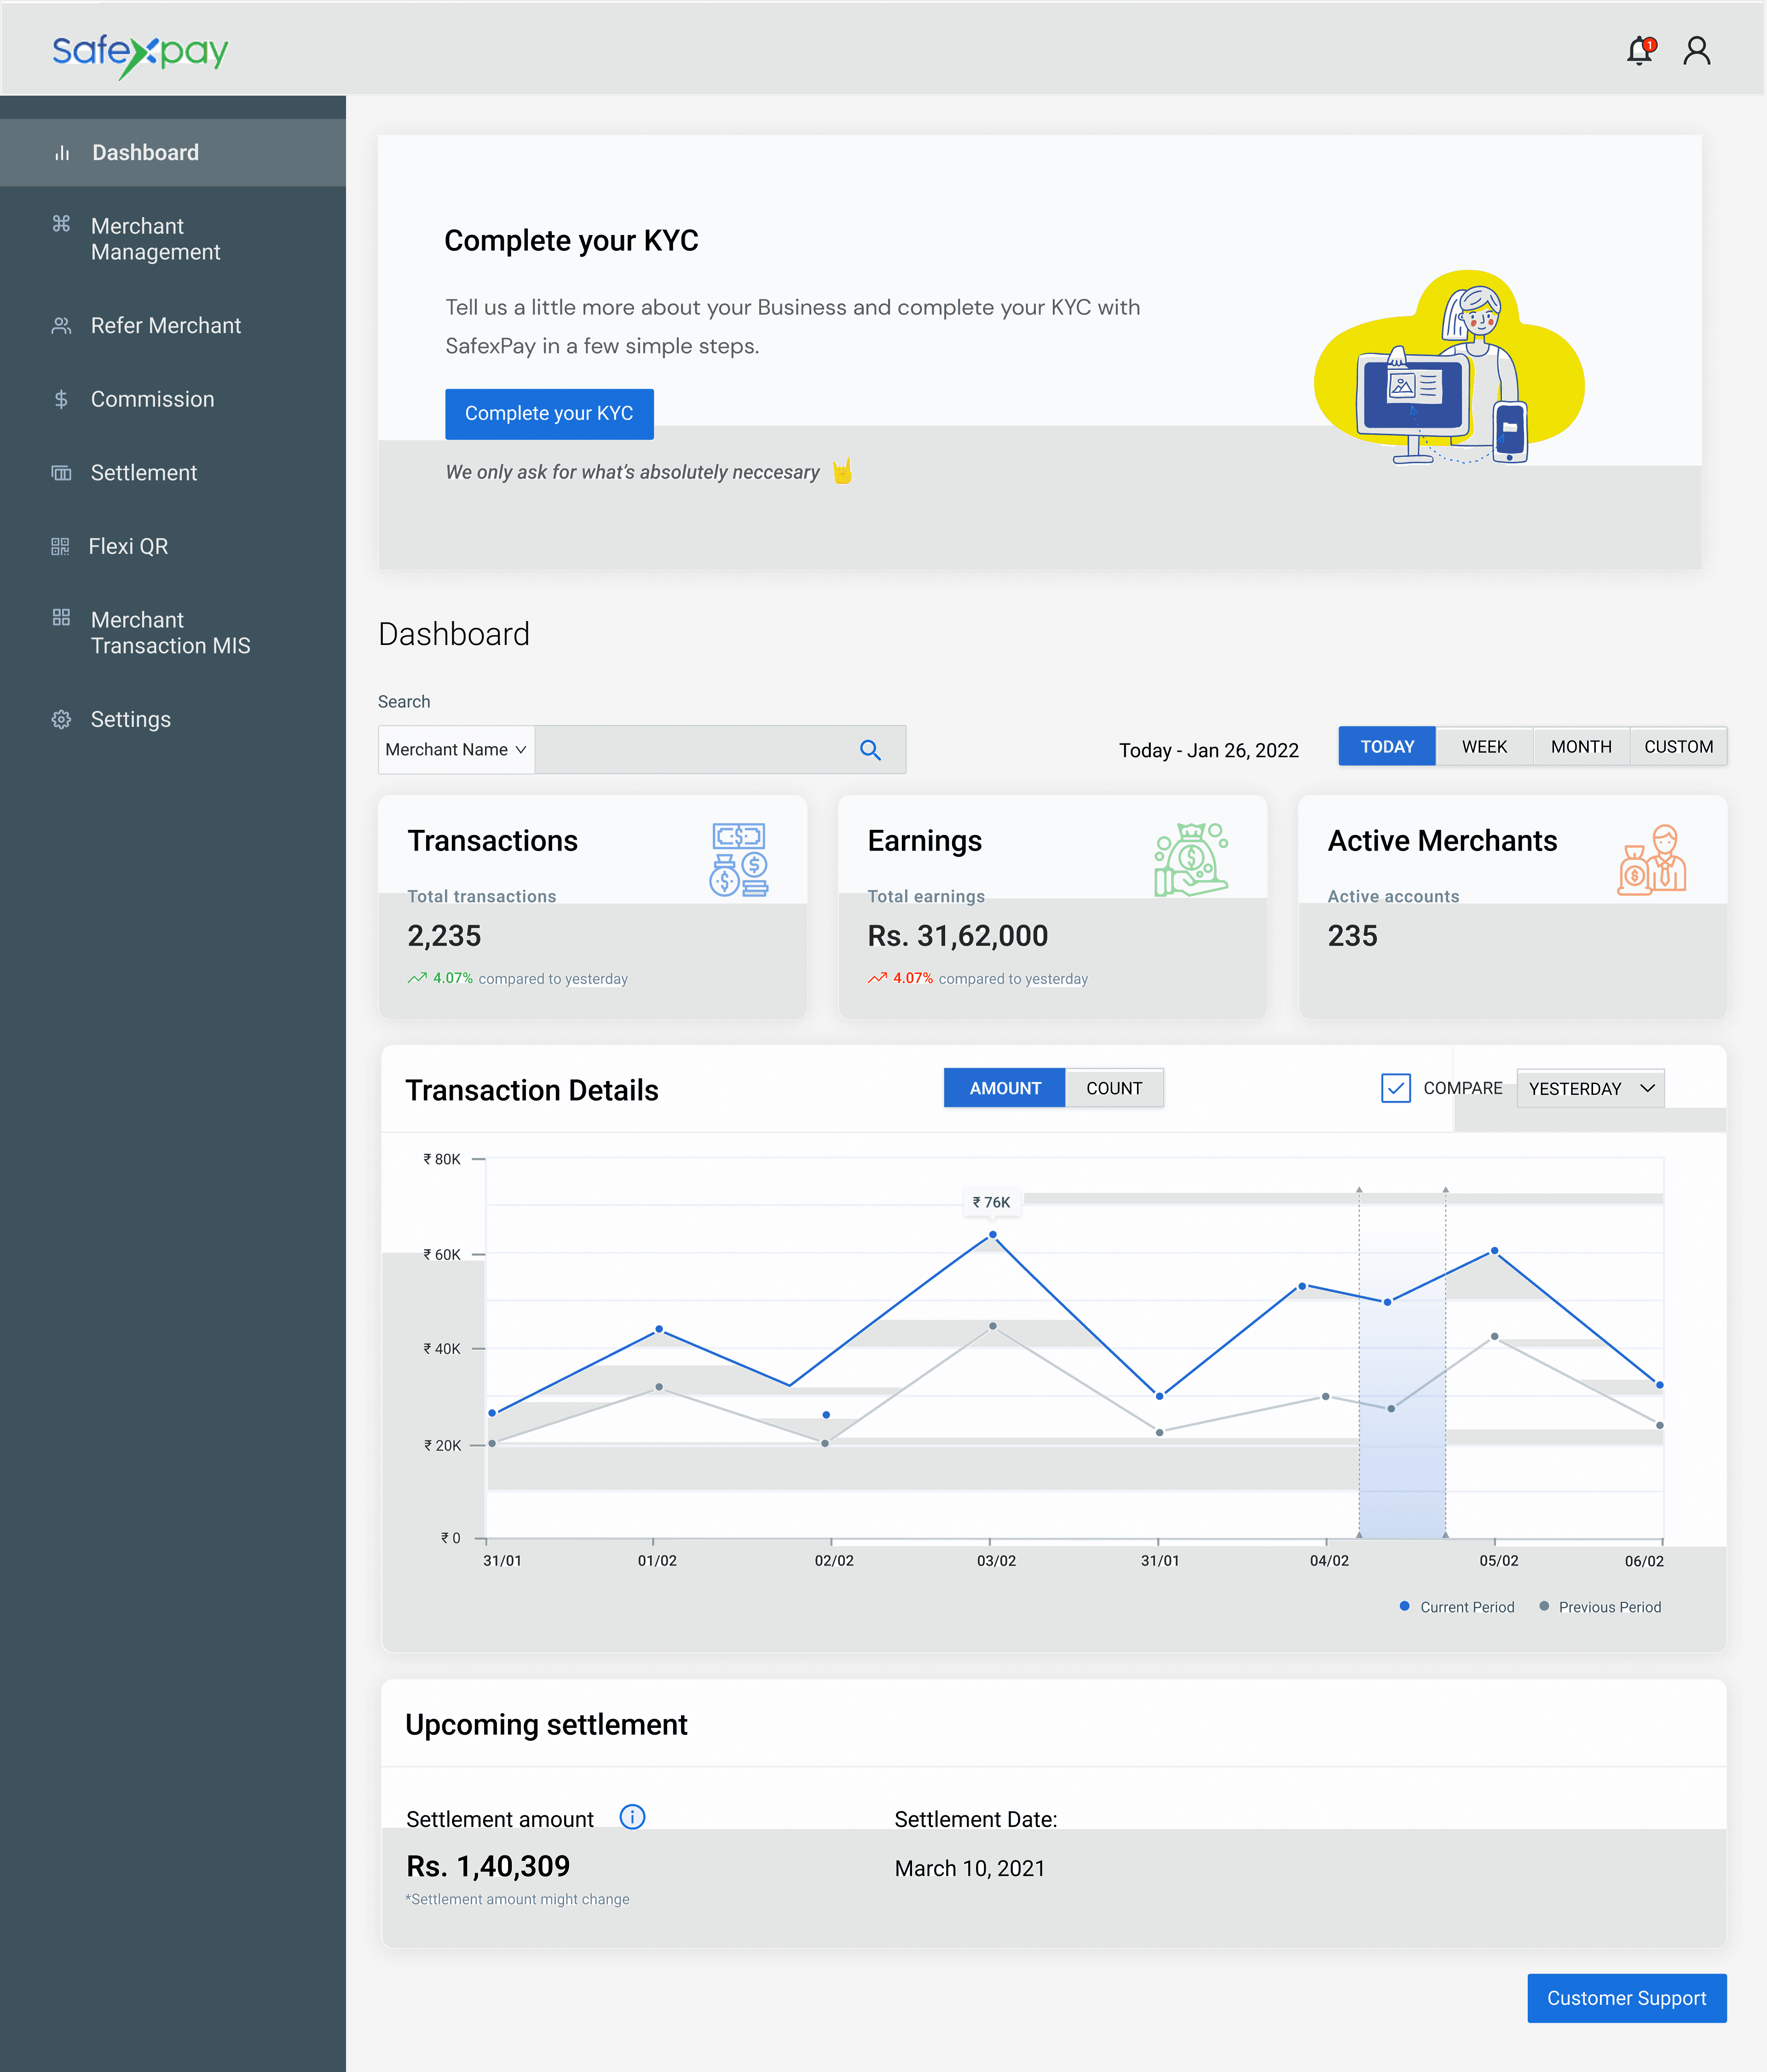The width and height of the screenshot is (1767, 2072).
Task: Click the ₹ 76K peak data point
Action: click(993, 1235)
